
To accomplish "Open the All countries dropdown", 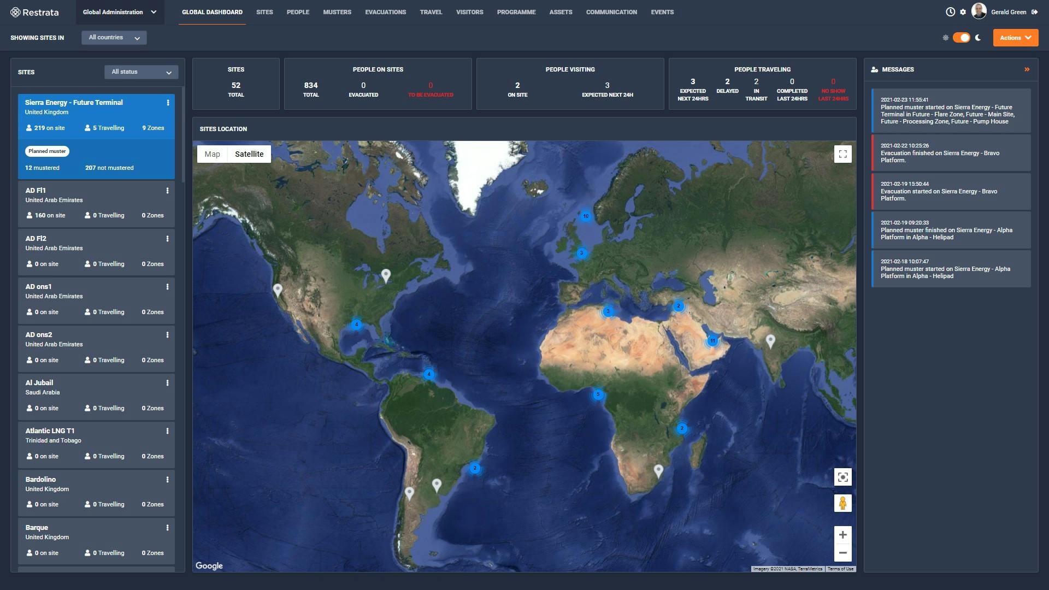I will tap(114, 38).
